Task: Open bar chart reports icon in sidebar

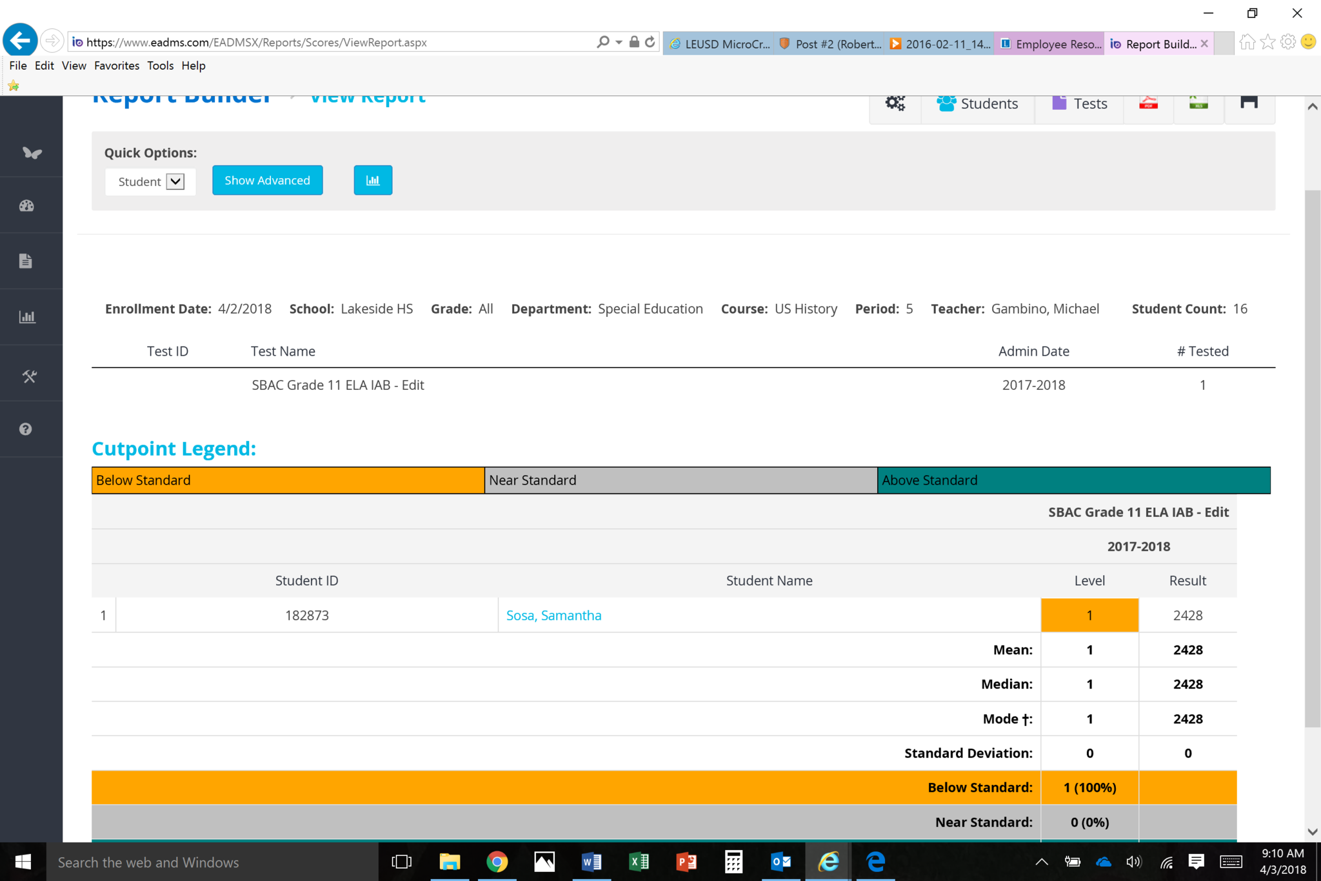Action: pyautogui.click(x=26, y=317)
